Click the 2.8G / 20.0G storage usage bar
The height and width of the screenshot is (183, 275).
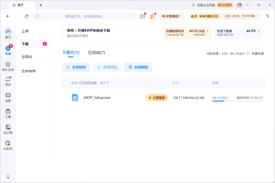[x=232, y=16]
